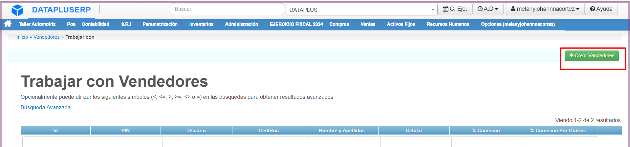Sort by the Id column header
Screen dimensions: 630x147
click(55, 131)
